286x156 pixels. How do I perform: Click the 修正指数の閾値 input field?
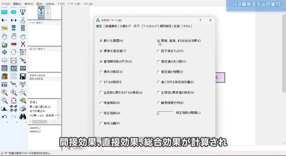tap(165, 114)
